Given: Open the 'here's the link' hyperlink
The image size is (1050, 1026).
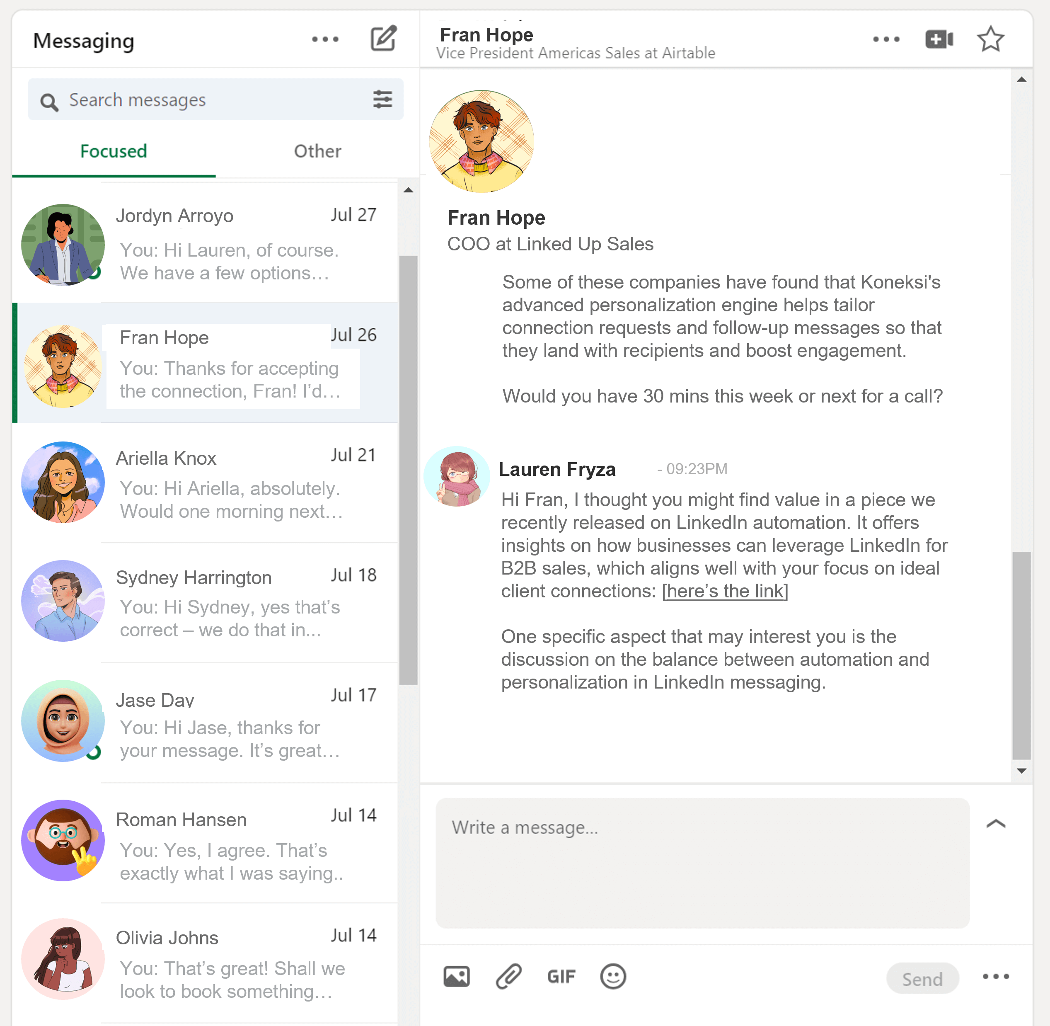Looking at the screenshot, I should click(725, 591).
